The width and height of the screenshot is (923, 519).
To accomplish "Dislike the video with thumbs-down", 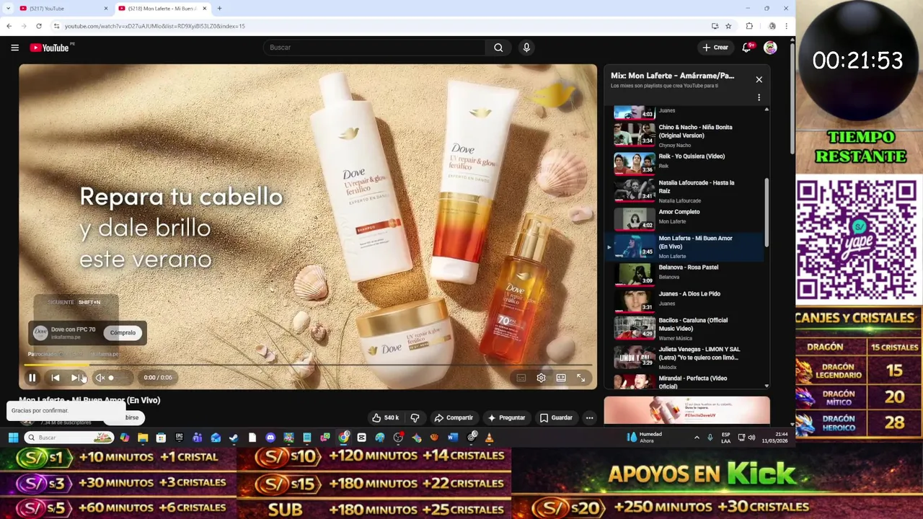I will point(415,418).
